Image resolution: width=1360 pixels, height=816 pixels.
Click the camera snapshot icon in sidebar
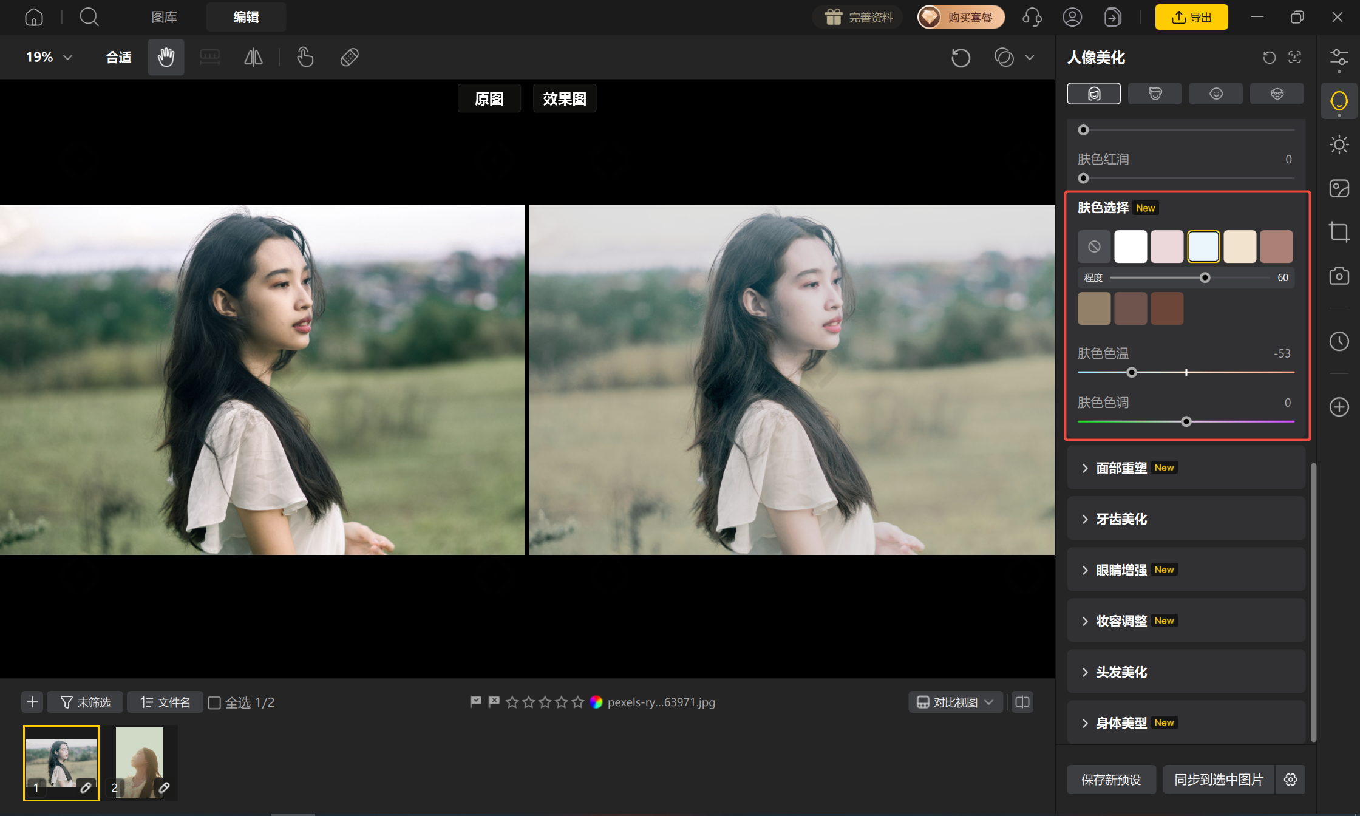pos(1339,276)
